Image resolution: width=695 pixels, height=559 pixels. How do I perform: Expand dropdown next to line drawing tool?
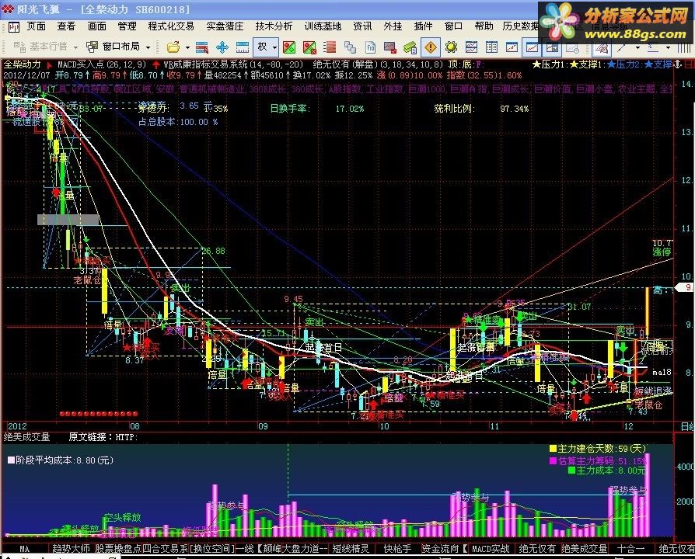[x=637, y=47]
